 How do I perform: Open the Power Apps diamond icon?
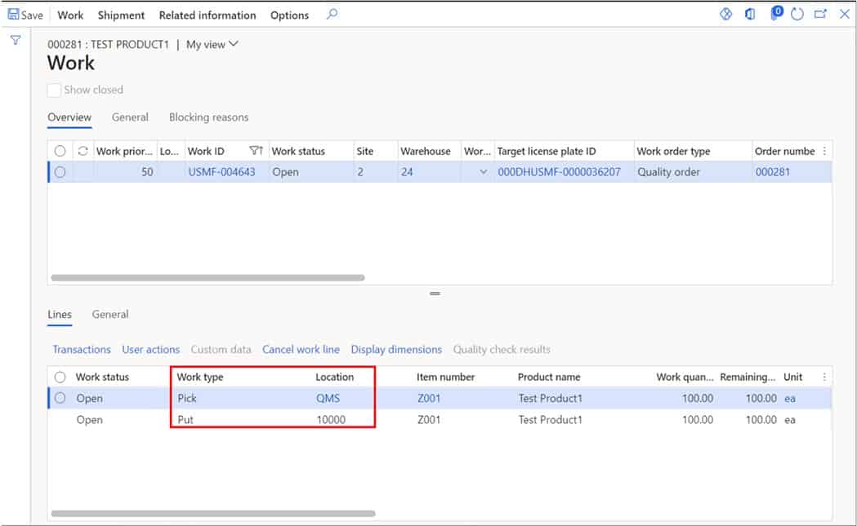pyautogui.click(x=725, y=14)
